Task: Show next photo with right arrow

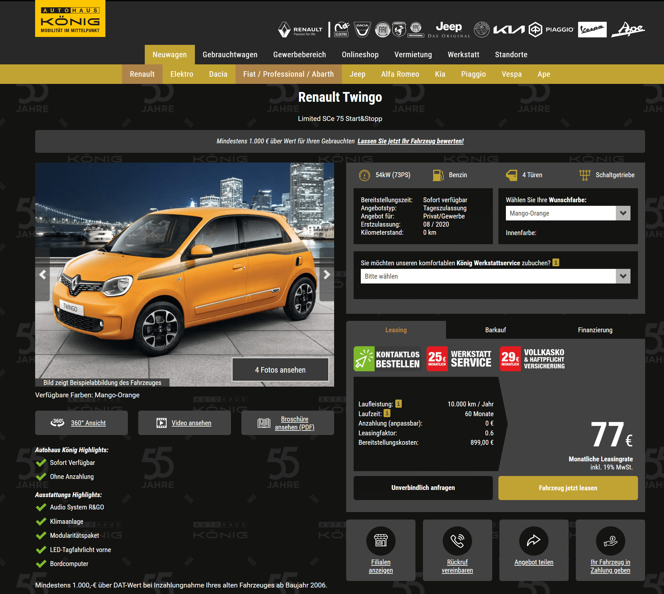Action: (x=327, y=274)
